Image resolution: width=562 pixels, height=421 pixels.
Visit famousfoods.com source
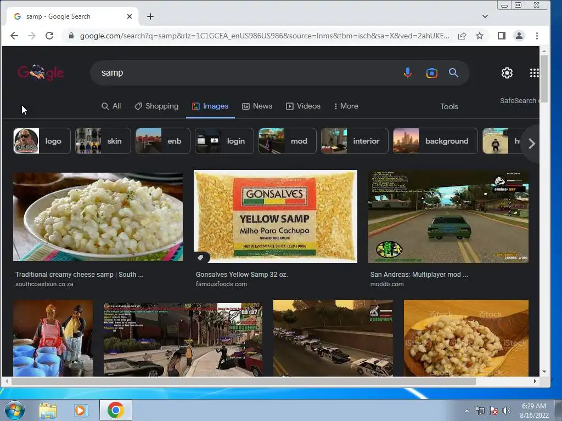pos(221,285)
